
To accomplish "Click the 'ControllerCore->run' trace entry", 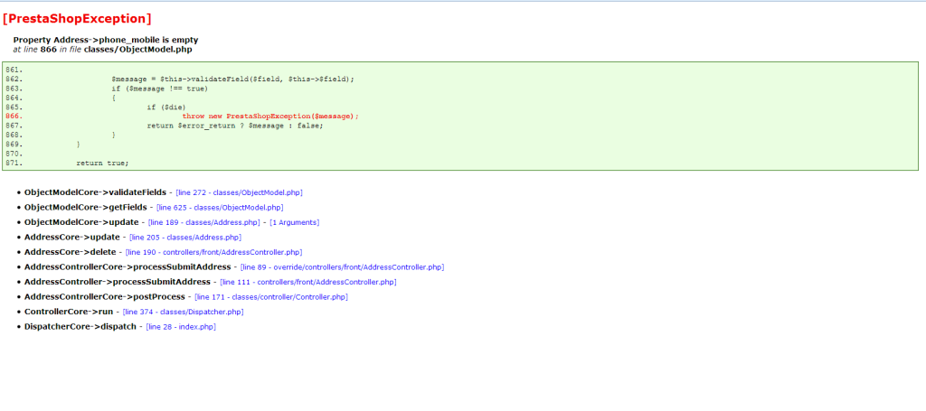I will pyautogui.click(x=69, y=312).
